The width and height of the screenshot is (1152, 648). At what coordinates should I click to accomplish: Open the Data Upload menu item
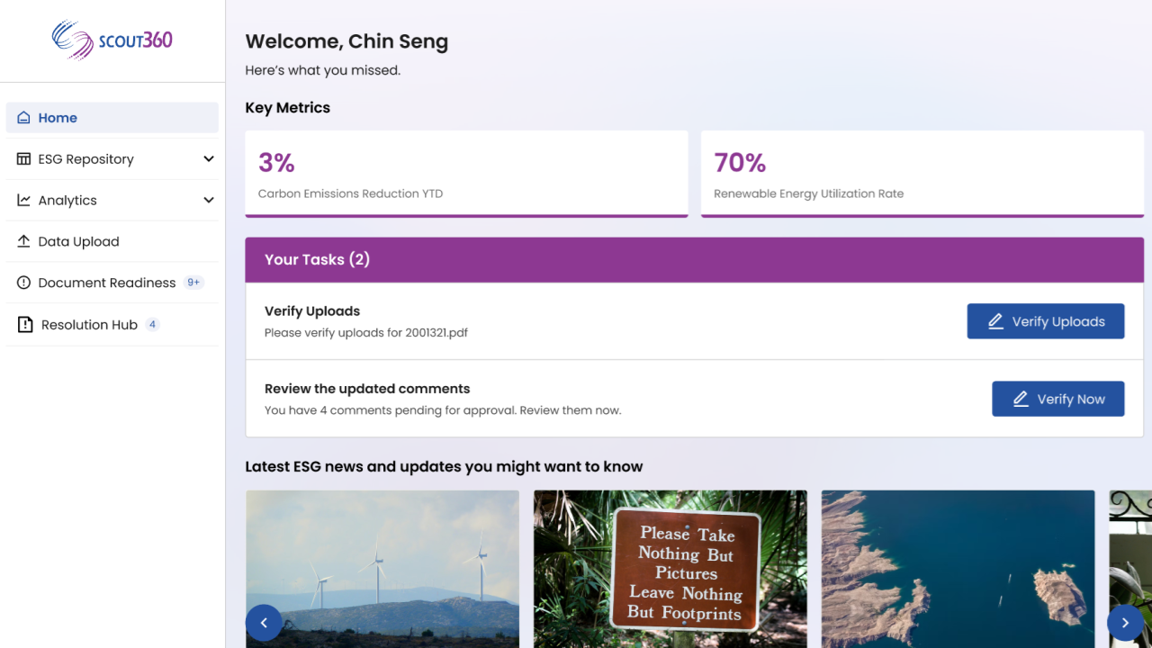coord(79,241)
